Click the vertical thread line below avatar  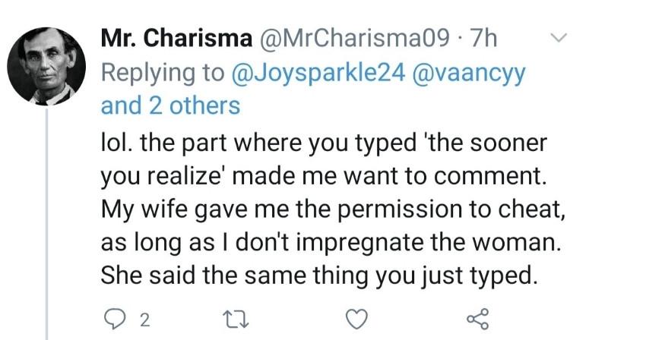point(47,220)
